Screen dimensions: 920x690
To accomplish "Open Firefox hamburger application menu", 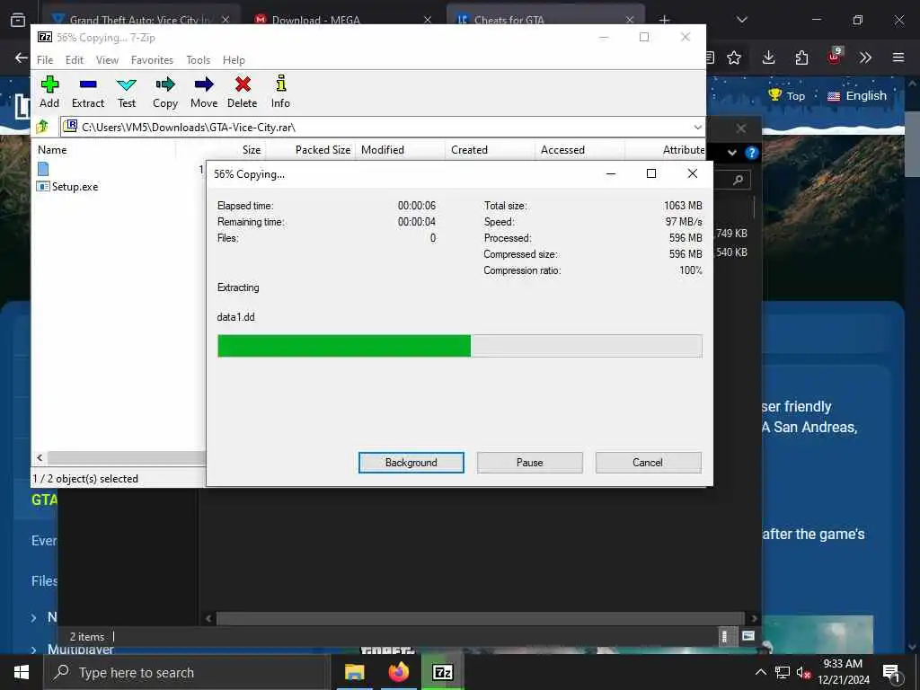I will point(898,57).
